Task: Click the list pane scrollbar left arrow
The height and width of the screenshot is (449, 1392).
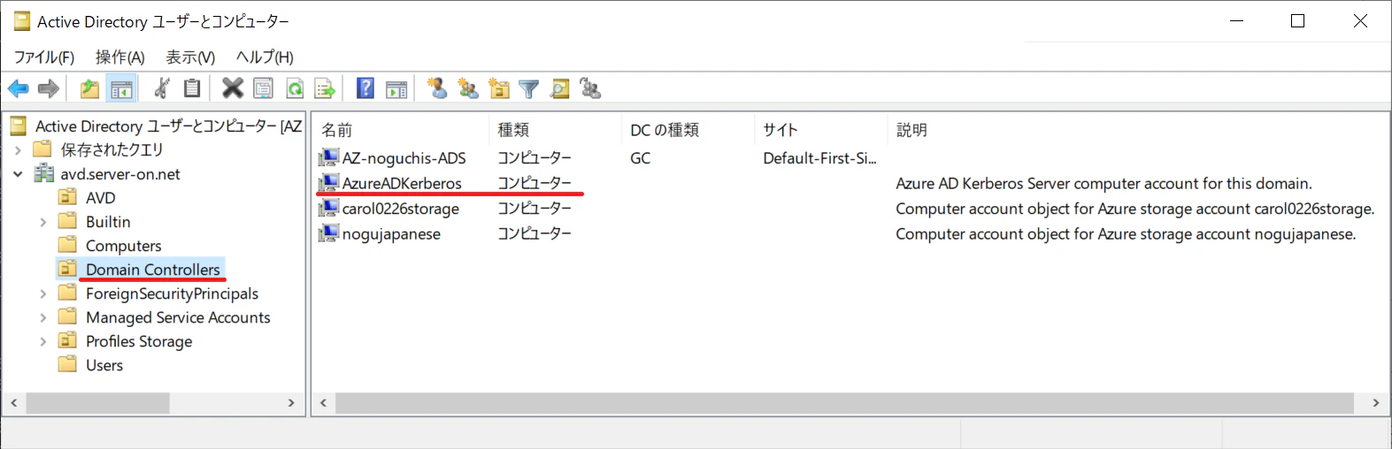Action: point(324,403)
